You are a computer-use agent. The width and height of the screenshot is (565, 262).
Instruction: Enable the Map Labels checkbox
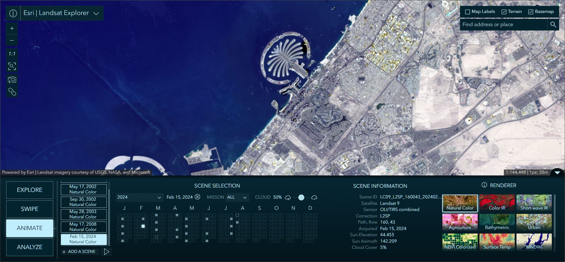(x=467, y=12)
